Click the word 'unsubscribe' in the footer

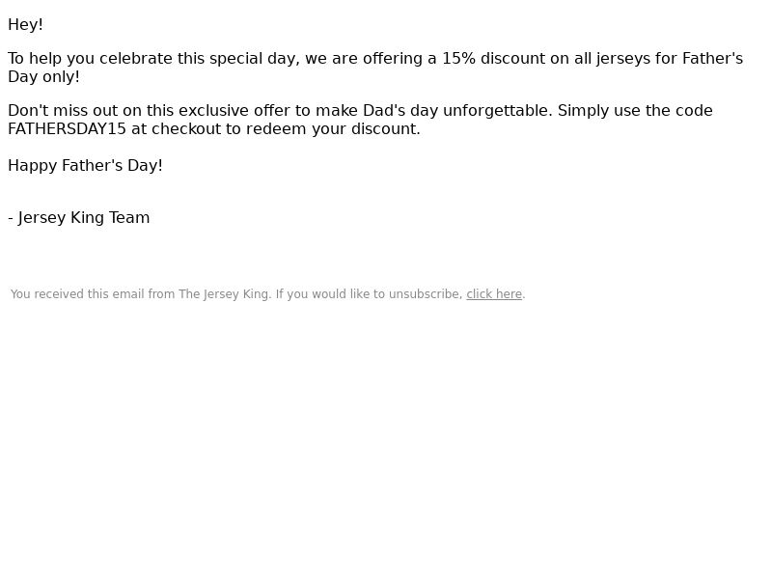[x=424, y=294]
